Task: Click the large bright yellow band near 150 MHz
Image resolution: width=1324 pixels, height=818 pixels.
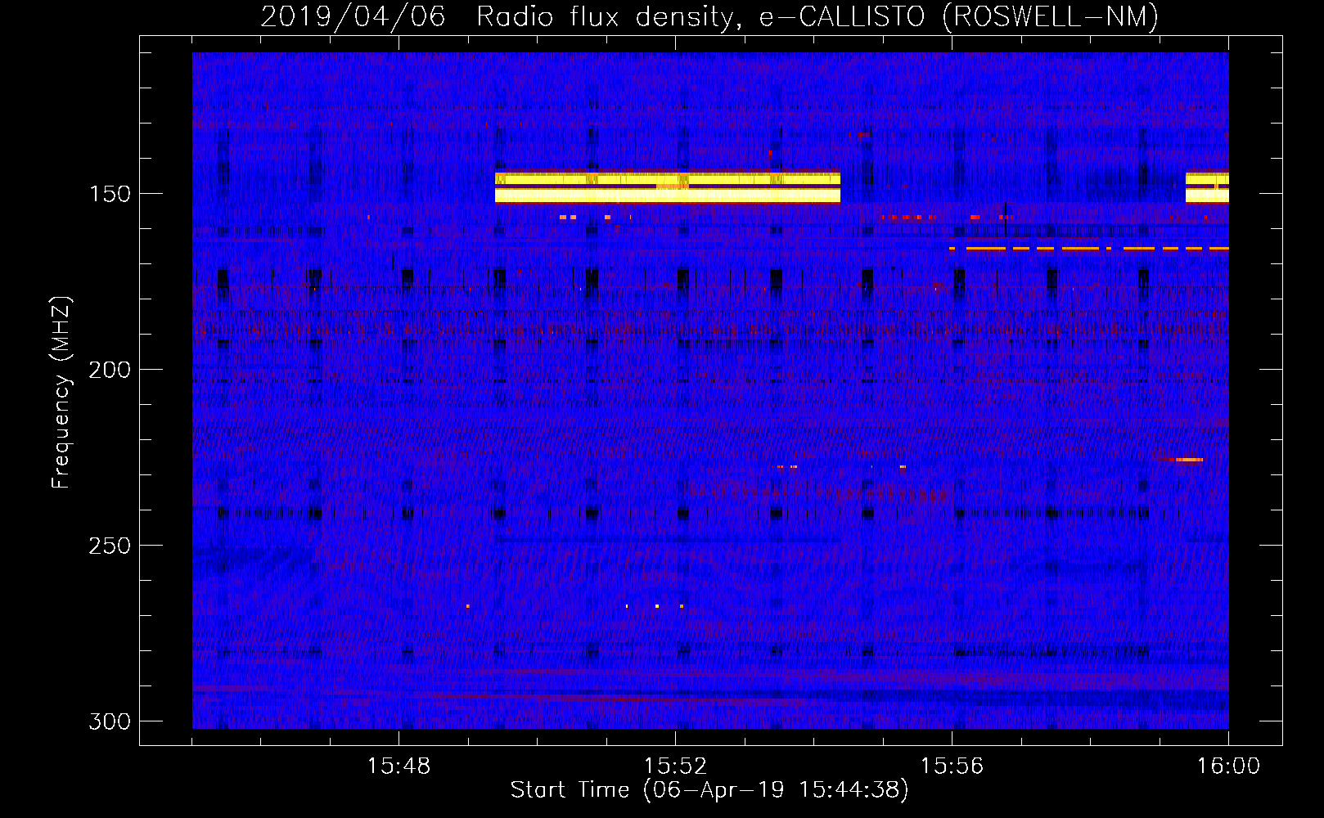Action: tap(668, 187)
